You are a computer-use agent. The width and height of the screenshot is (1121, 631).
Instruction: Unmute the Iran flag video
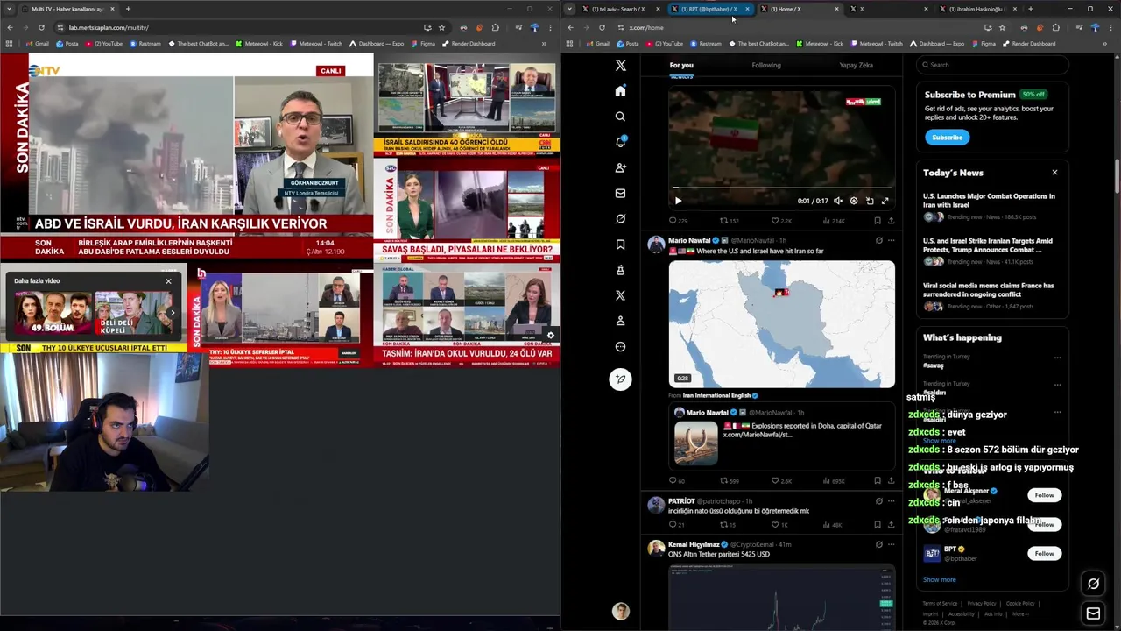[837, 201]
